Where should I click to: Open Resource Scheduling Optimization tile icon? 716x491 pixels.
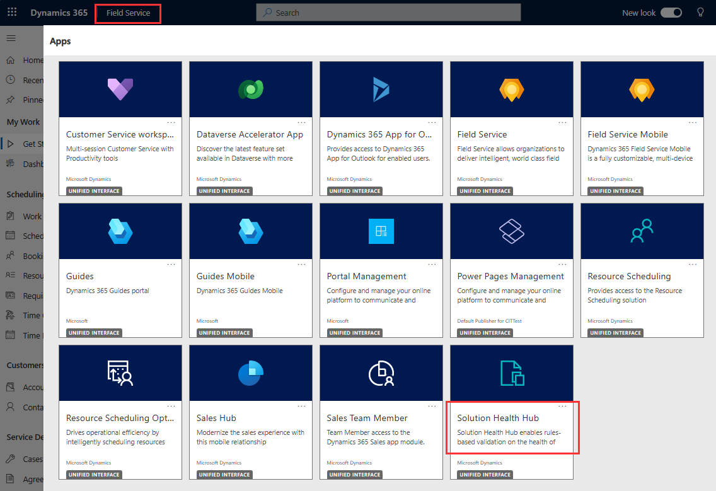[x=120, y=373]
